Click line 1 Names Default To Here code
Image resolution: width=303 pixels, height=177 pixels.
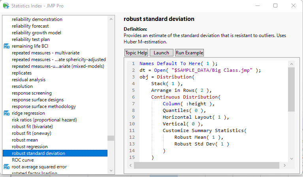coord(178,63)
